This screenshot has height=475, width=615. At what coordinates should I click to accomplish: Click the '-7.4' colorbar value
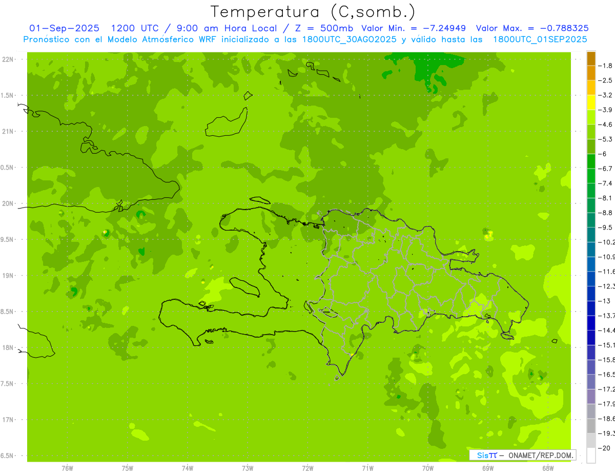coord(606,183)
